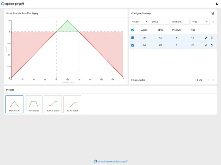Viewport: 221px width, 165px height.
Task: Click the 'Presets' heading
Action: click(10, 90)
